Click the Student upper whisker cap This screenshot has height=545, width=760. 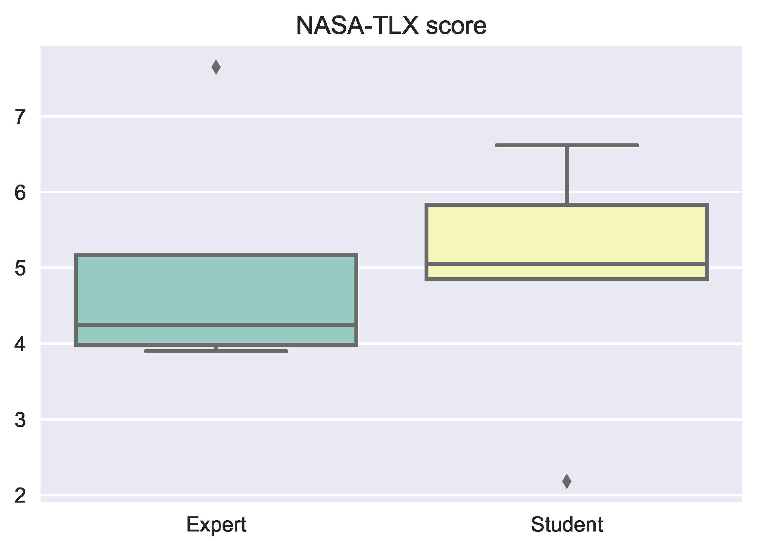pyautogui.click(x=567, y=145)
